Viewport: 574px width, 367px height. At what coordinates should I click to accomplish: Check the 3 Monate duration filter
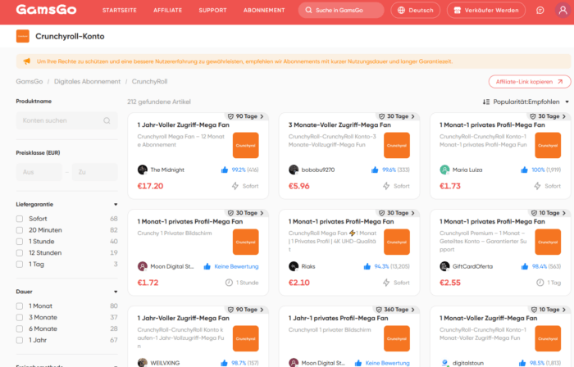[x=20, y=317]
